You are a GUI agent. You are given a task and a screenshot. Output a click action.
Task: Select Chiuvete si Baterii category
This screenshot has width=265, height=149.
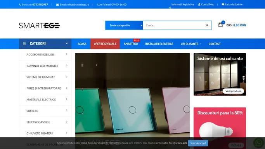click(40, 133)
